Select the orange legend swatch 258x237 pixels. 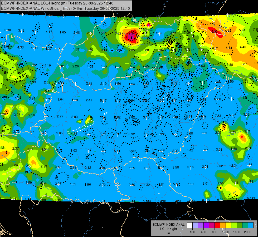coord(223,225)
